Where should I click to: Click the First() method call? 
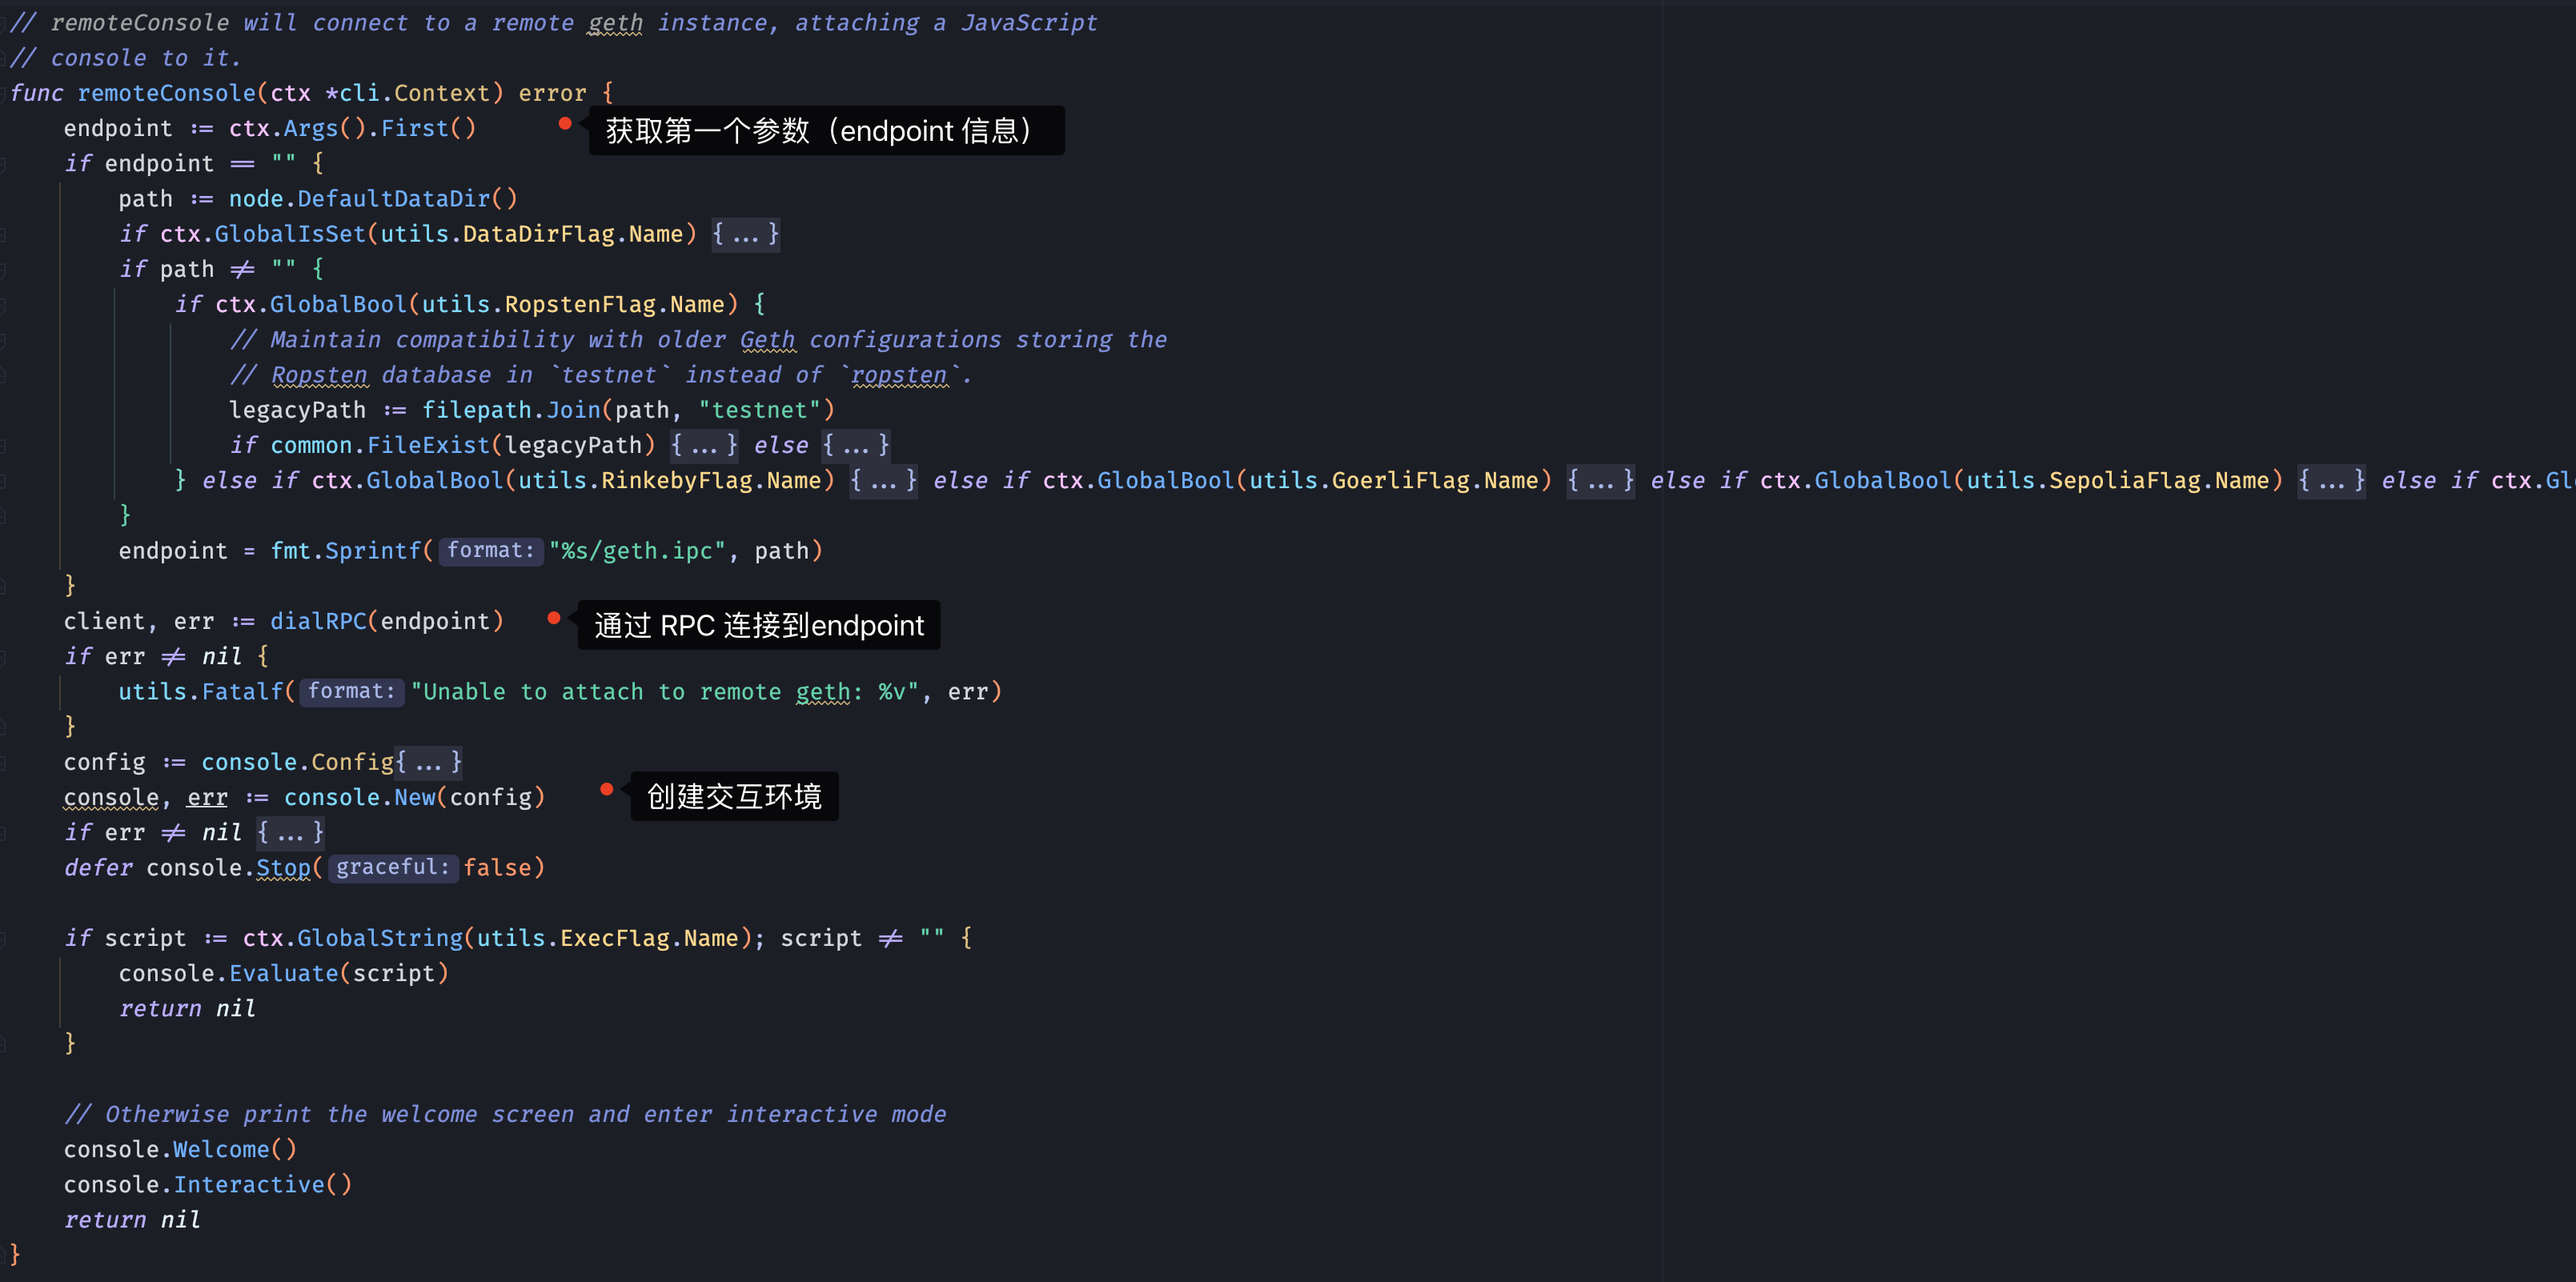click(428, 129)
